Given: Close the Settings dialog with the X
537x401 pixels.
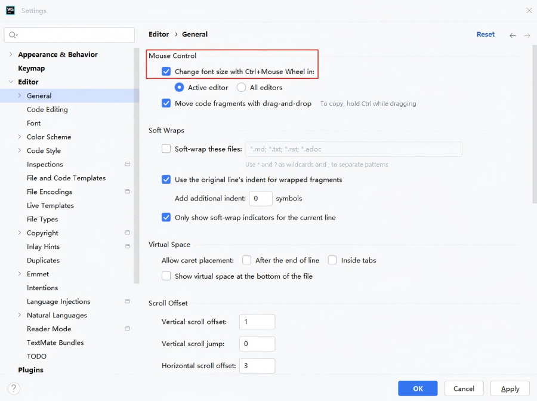Looking at the screenshot, I should coord(529,11).
